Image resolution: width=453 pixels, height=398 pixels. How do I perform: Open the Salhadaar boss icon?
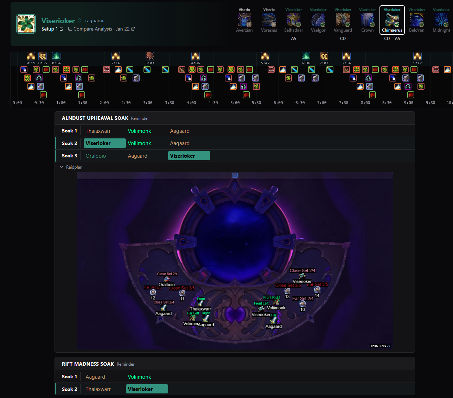(x=293, y=20)
